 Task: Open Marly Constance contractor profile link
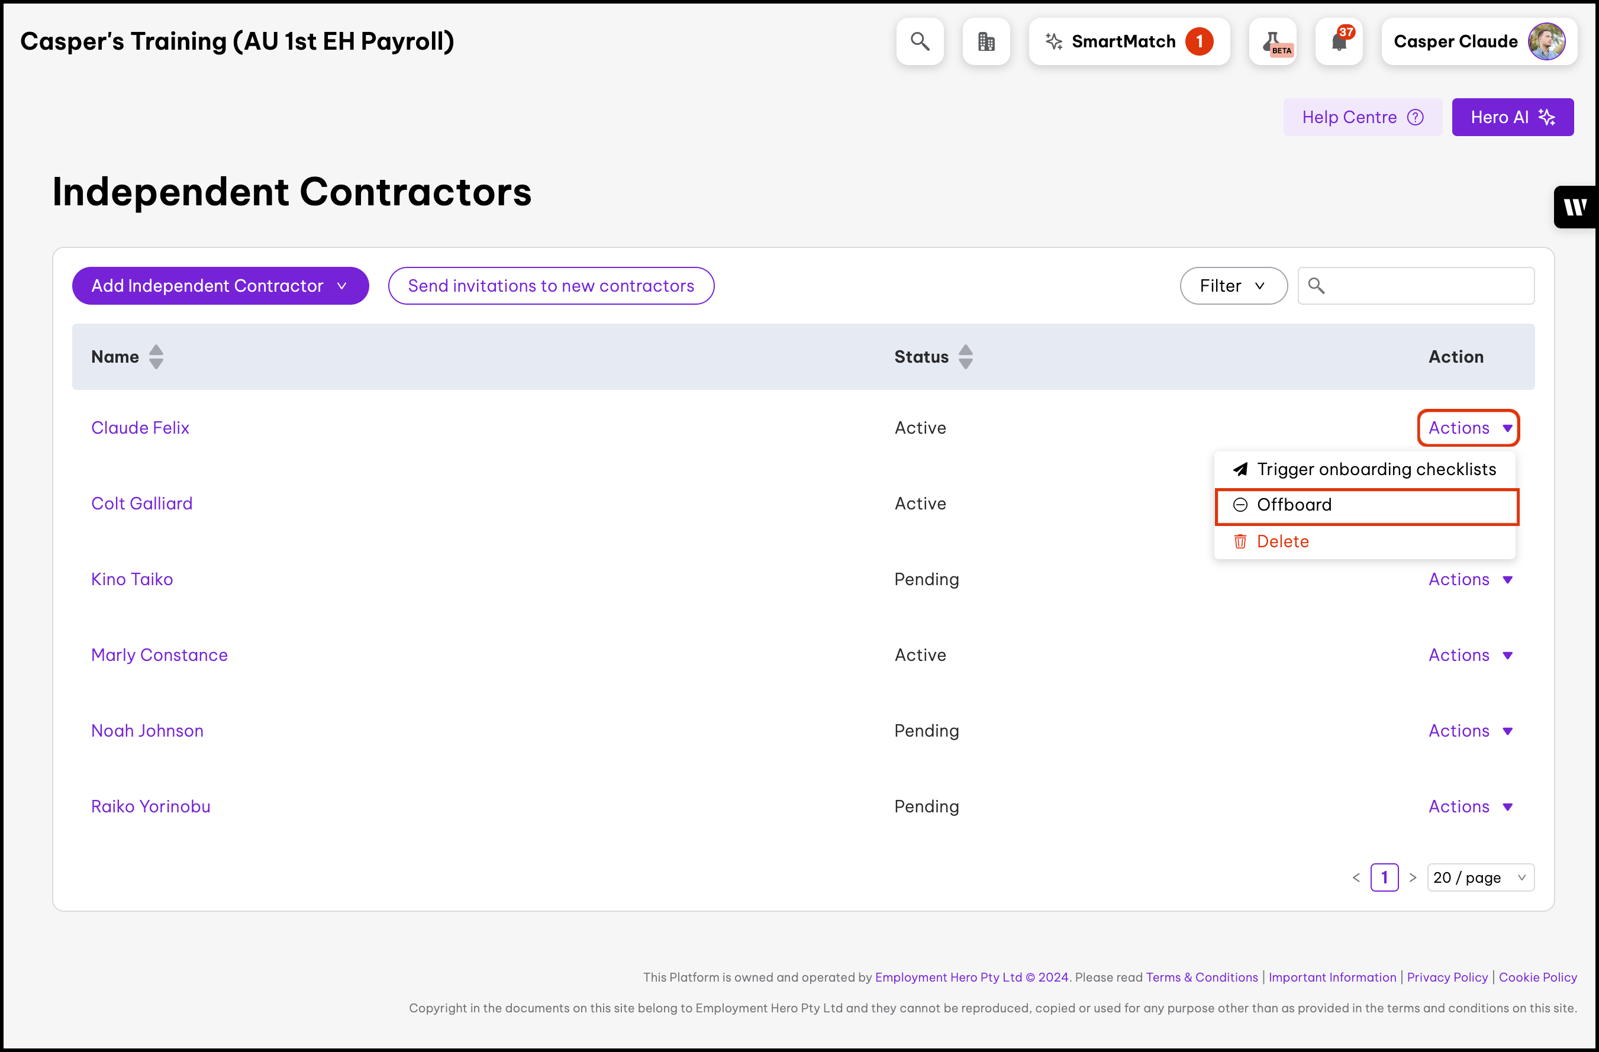pos(159,655)
